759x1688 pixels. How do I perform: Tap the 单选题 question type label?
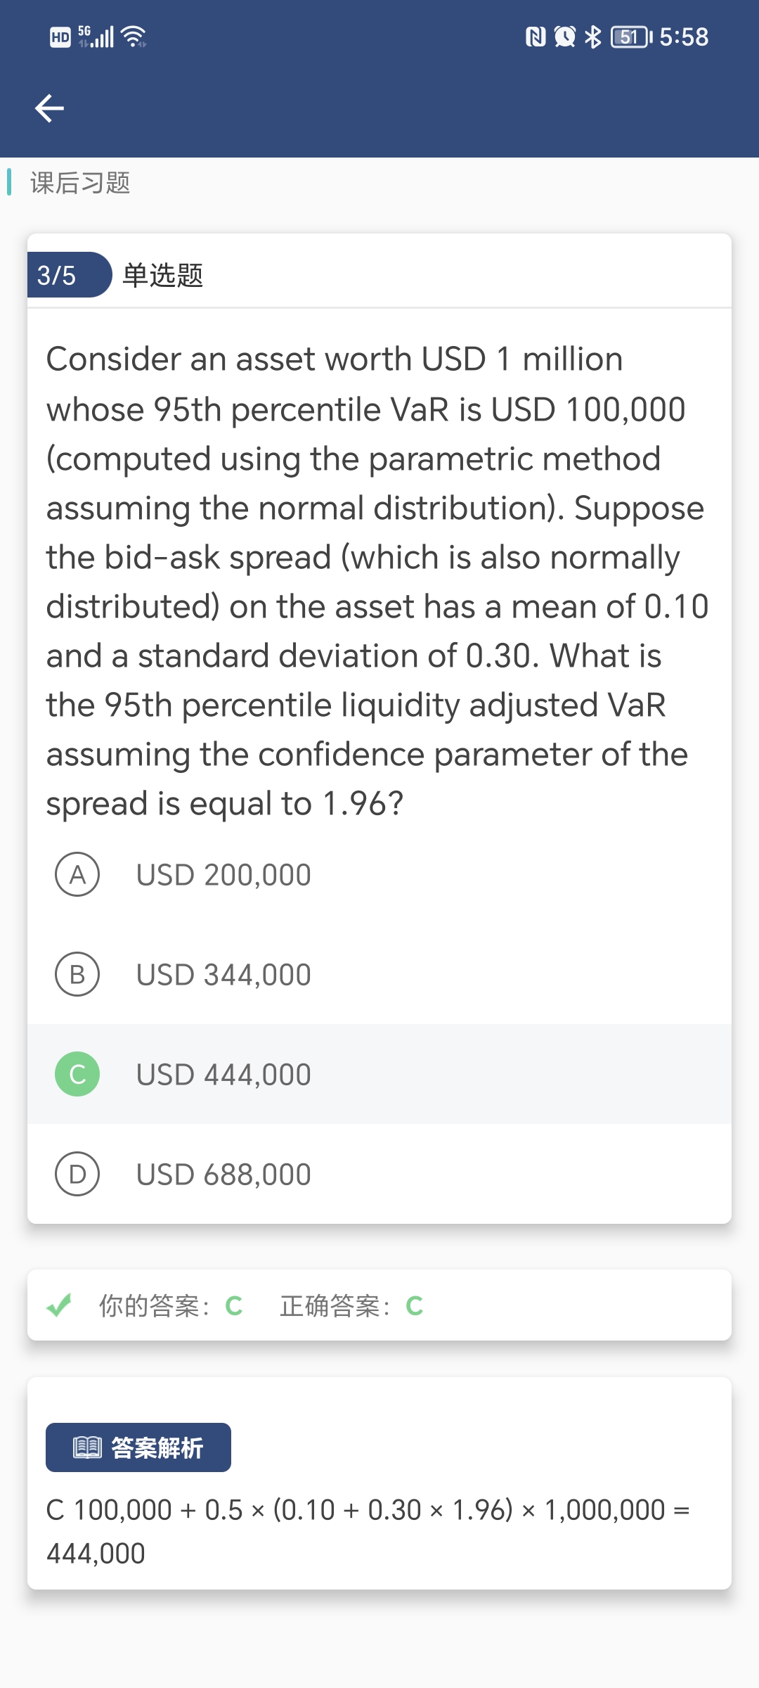point(163,275)
